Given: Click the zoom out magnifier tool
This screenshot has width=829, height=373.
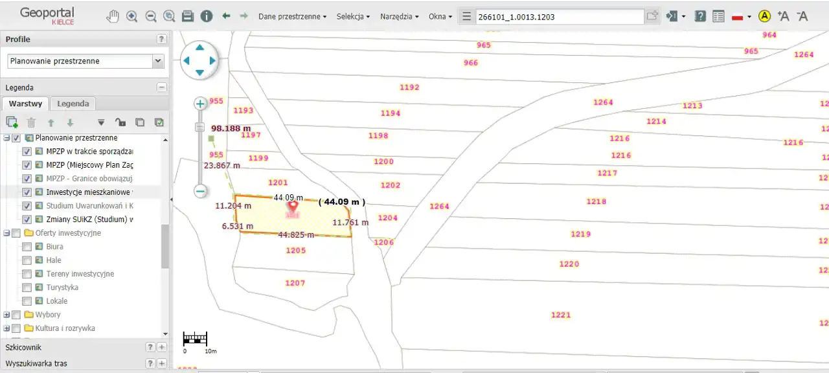Looking at the screenshot, I should coord(151,16).
